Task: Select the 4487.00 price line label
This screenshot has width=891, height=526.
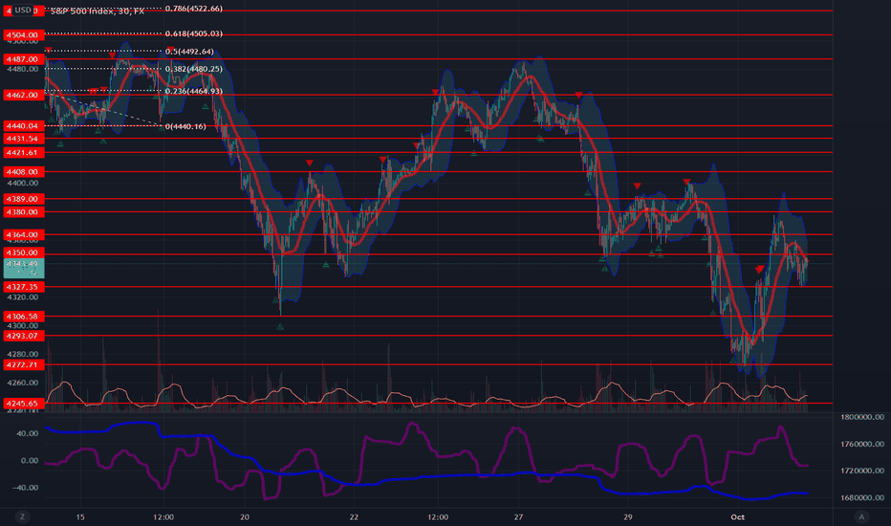Action: [x=23, y=59]
